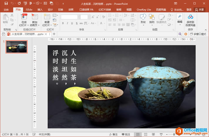Open the OneKey Lite tab
Screen dimensions: 209x137
coord(144,10)
